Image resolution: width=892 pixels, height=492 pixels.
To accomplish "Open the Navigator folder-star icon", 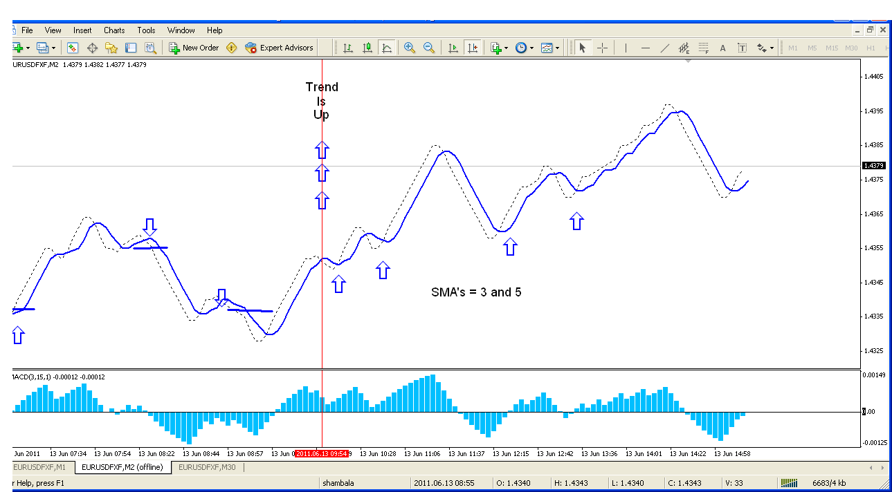I will coord(111,48).
